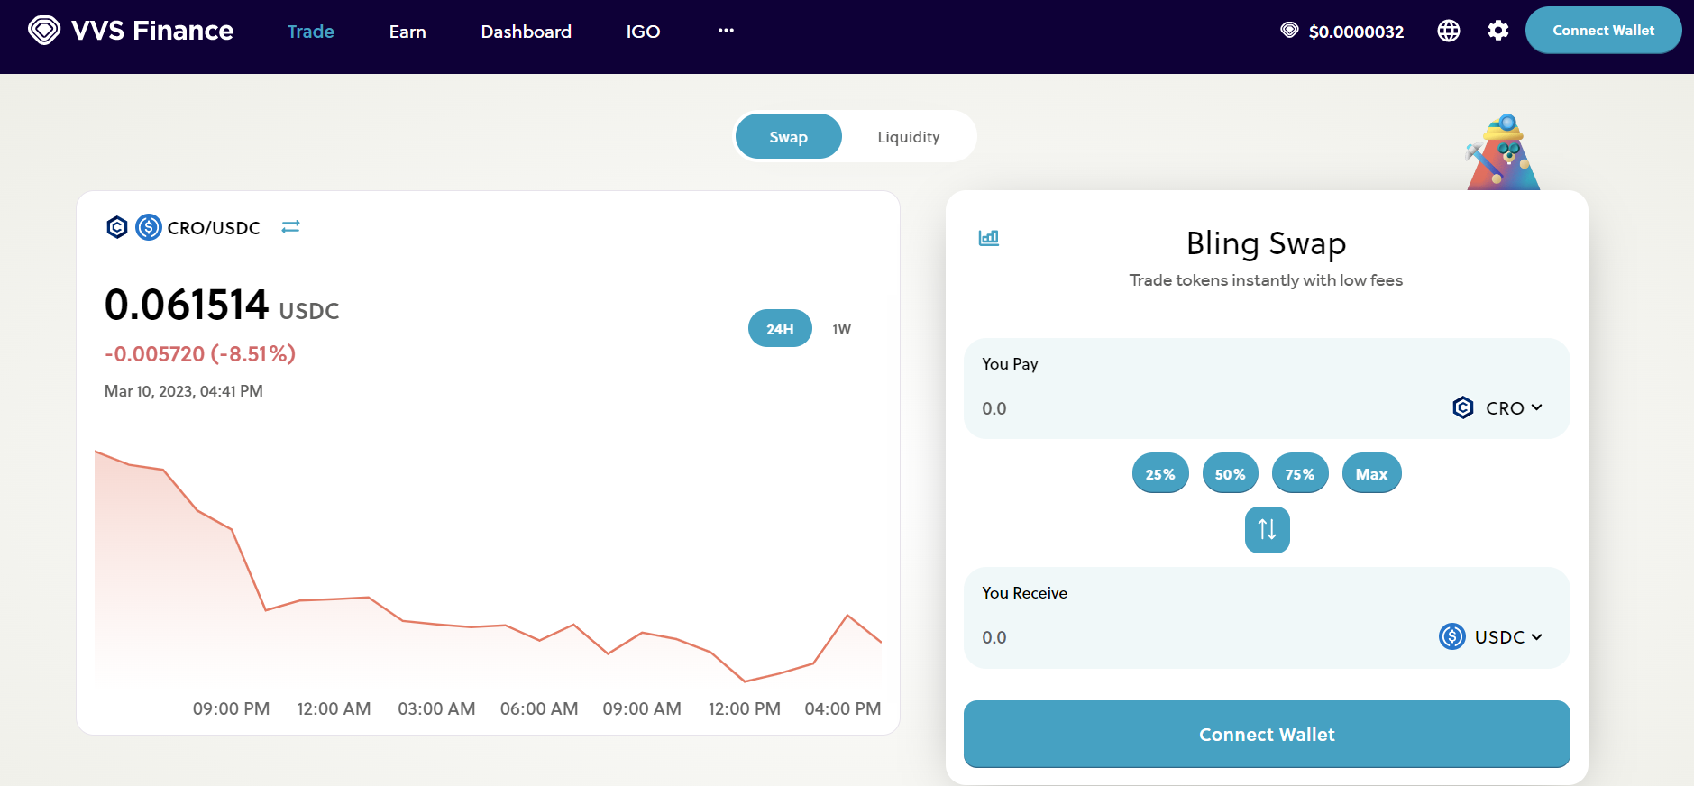Go to the Dashboard page

[x=527, y=32]
